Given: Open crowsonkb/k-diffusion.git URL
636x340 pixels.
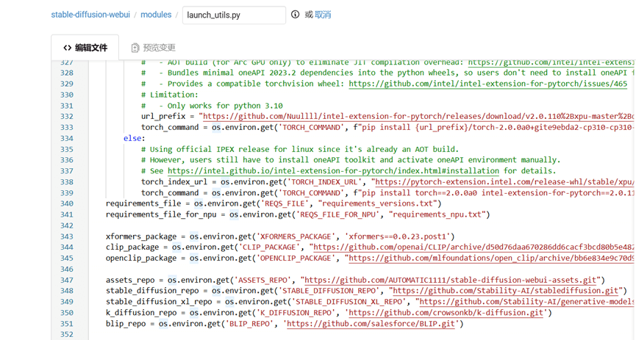Looking at the screenshot, I should 446,313.
